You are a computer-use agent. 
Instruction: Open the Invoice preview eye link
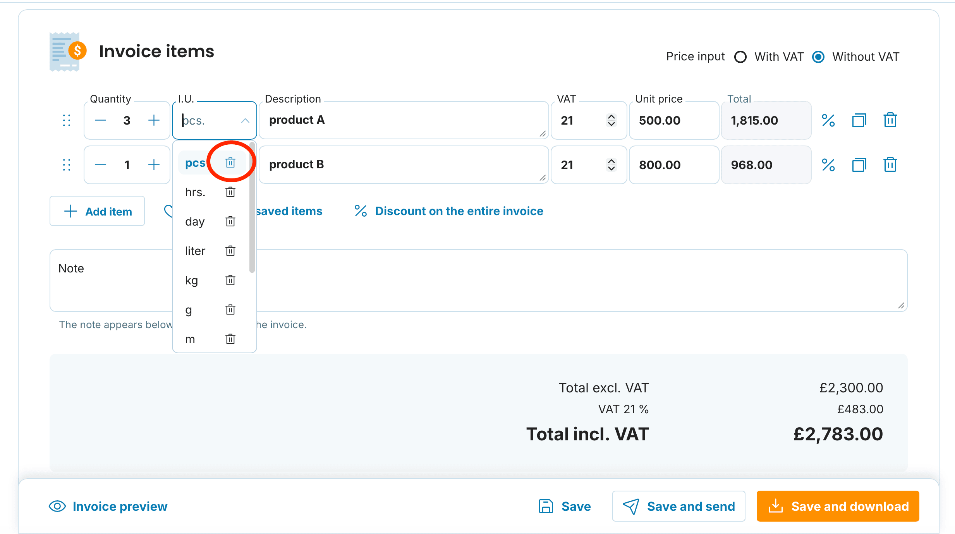108,506
